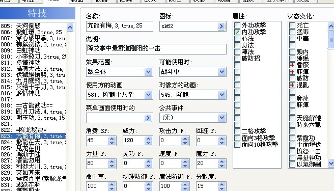Tick the 身法 attribute checkbox
Screen dimensions: 334x191
237,45
